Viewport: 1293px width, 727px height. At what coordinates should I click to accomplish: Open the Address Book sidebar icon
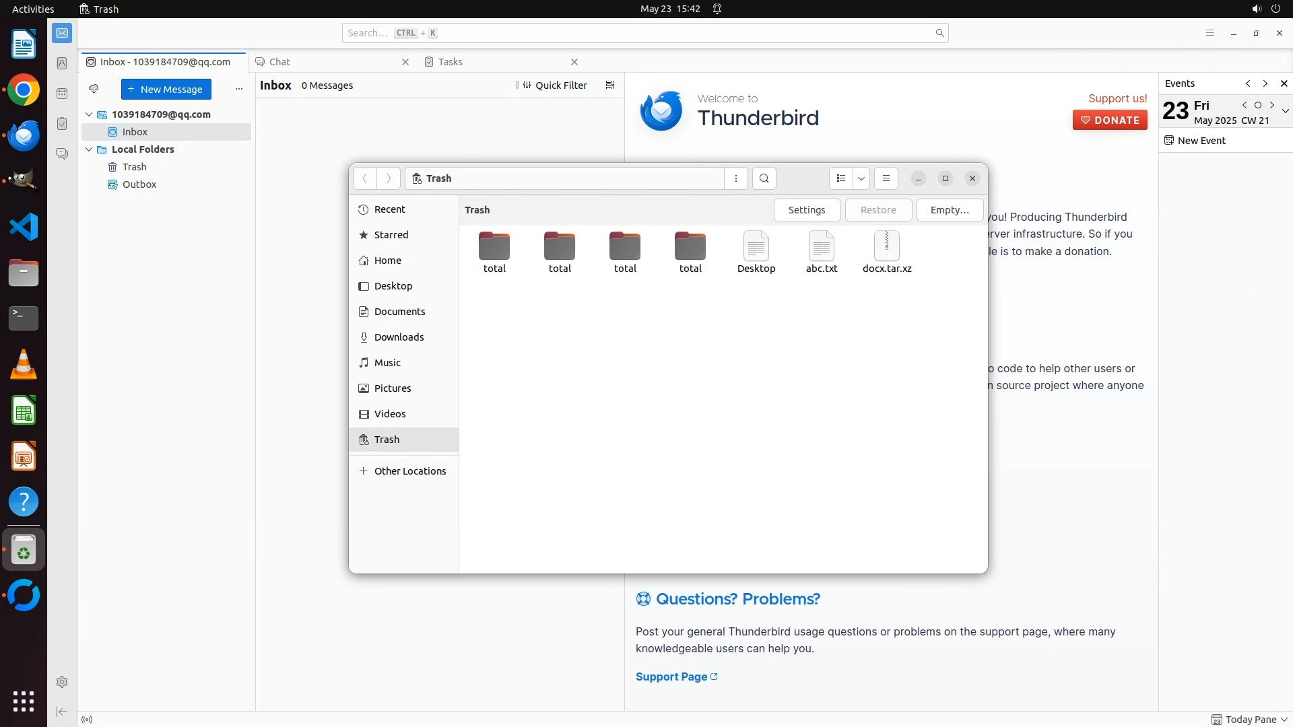[62, 63]
